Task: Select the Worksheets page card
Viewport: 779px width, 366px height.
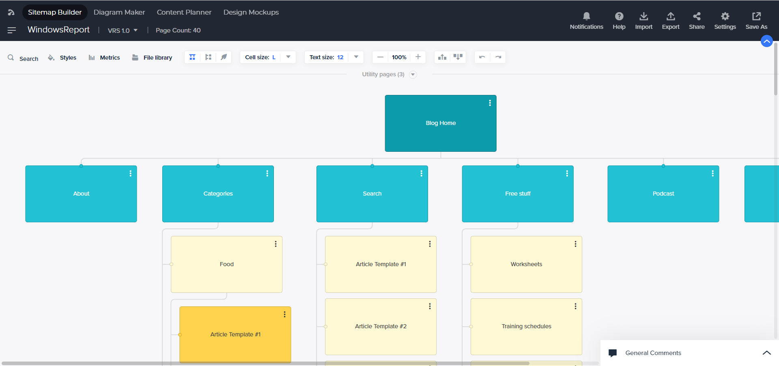Action: [526, 265]
